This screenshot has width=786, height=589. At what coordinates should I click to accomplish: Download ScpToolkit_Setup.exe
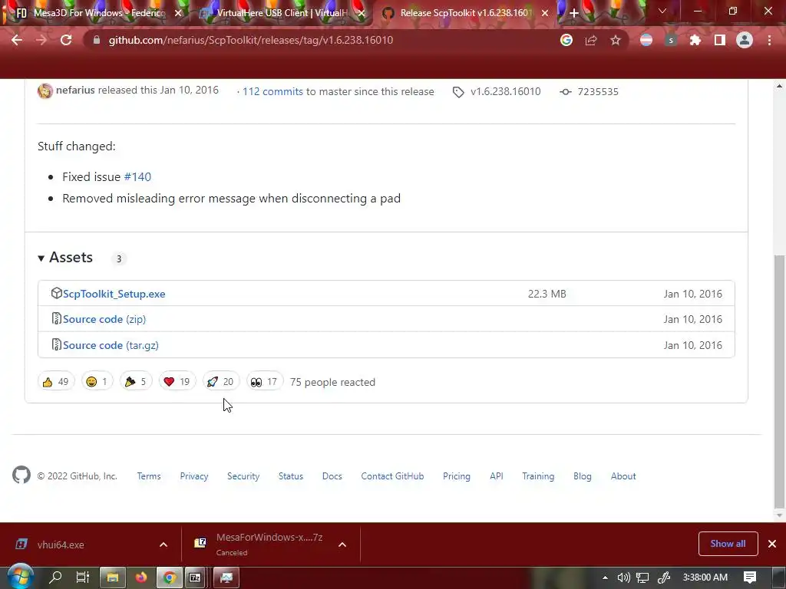pyautogui.click(x=114, y=294)
